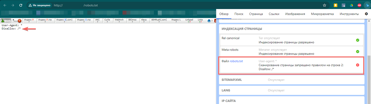Click the ИНДЕКСАЦИЯ СТРАНИЦЫ heading
The height and width of the screenshot is (104, 371).
coord(242,29)
